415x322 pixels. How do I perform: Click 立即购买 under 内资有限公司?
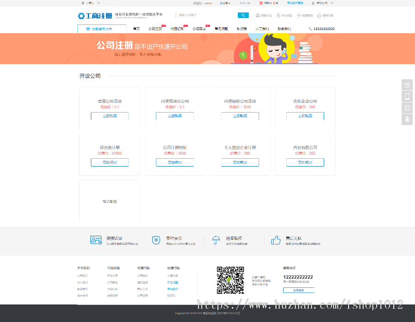pos(305,162)
